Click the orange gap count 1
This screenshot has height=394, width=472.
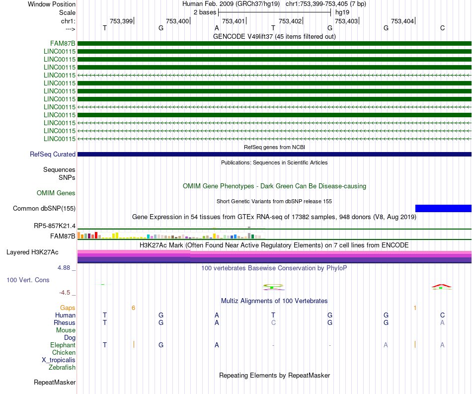(415, 308)
